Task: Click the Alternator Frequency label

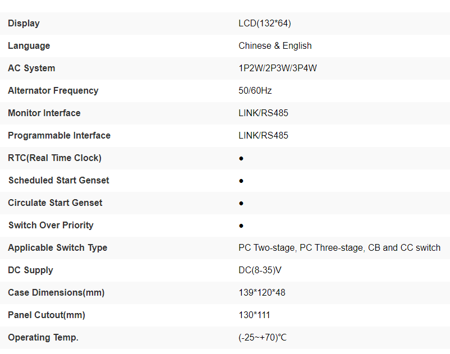Action: [x=53, y=91]
